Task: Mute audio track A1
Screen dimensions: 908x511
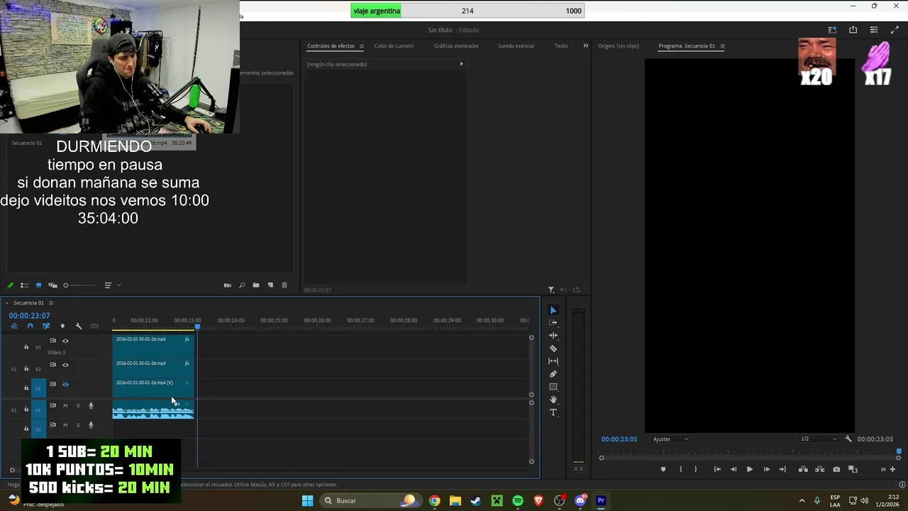Action: click(65, 405)
